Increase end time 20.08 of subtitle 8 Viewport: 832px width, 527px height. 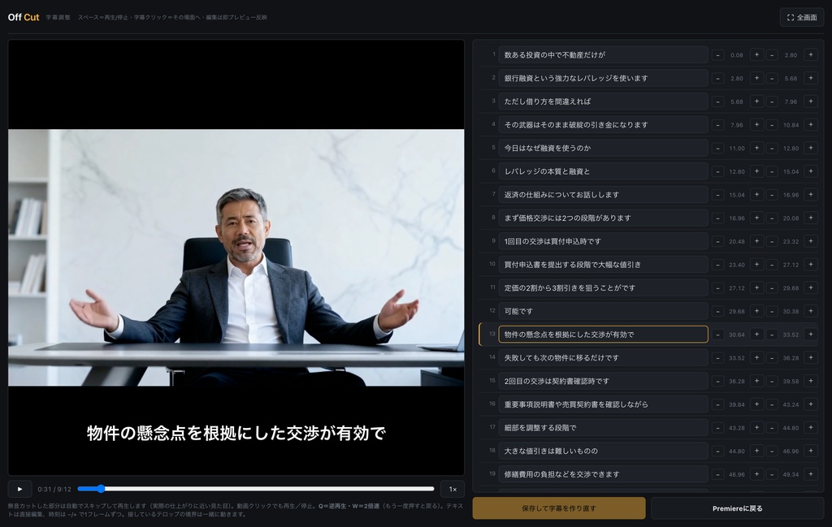(811, 218)
